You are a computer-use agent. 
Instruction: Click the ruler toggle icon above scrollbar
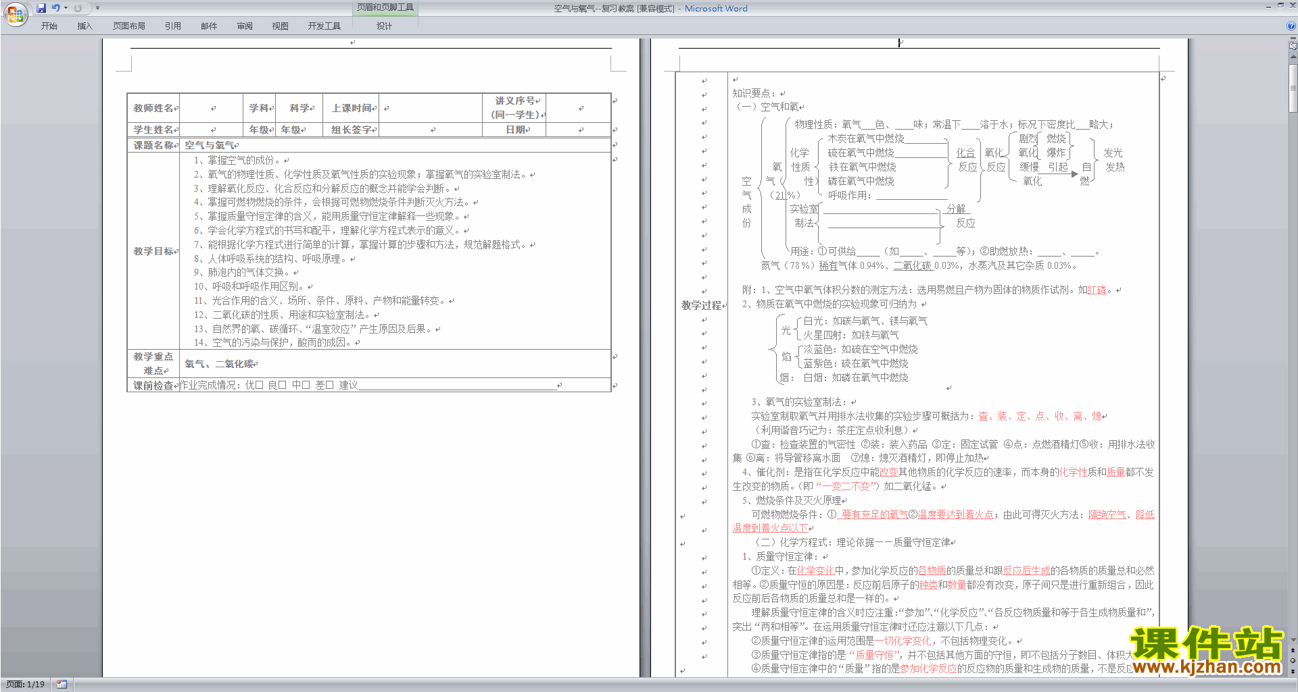[1293, 46]
